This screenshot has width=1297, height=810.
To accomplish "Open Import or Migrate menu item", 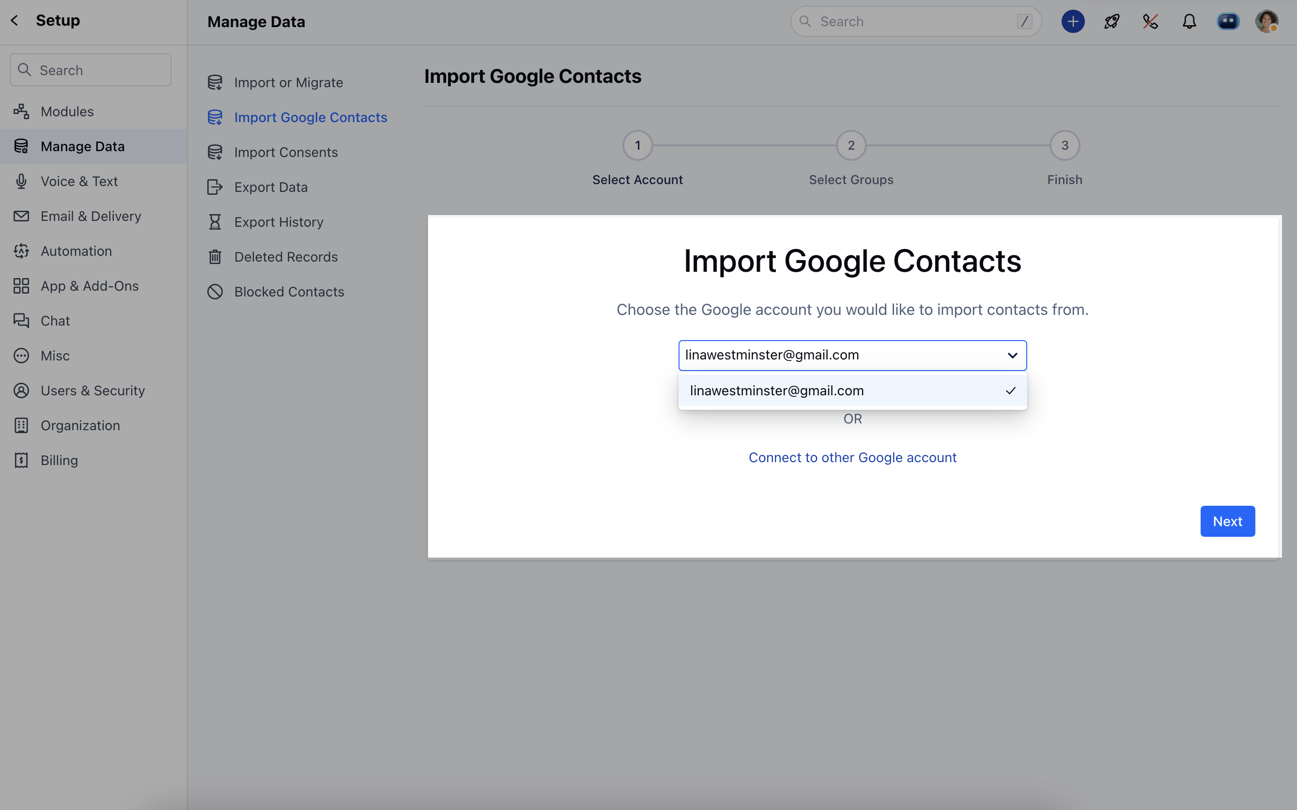I will (x=288, y=82).
